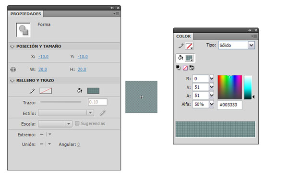The height and width of the screenshot is (180, 288).
Task: Click the swap colors icon in Color panel
Action: click(192, 68)
